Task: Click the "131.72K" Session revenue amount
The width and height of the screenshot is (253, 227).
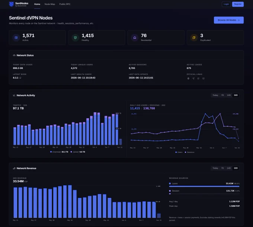Action: (x=230, y=191)
